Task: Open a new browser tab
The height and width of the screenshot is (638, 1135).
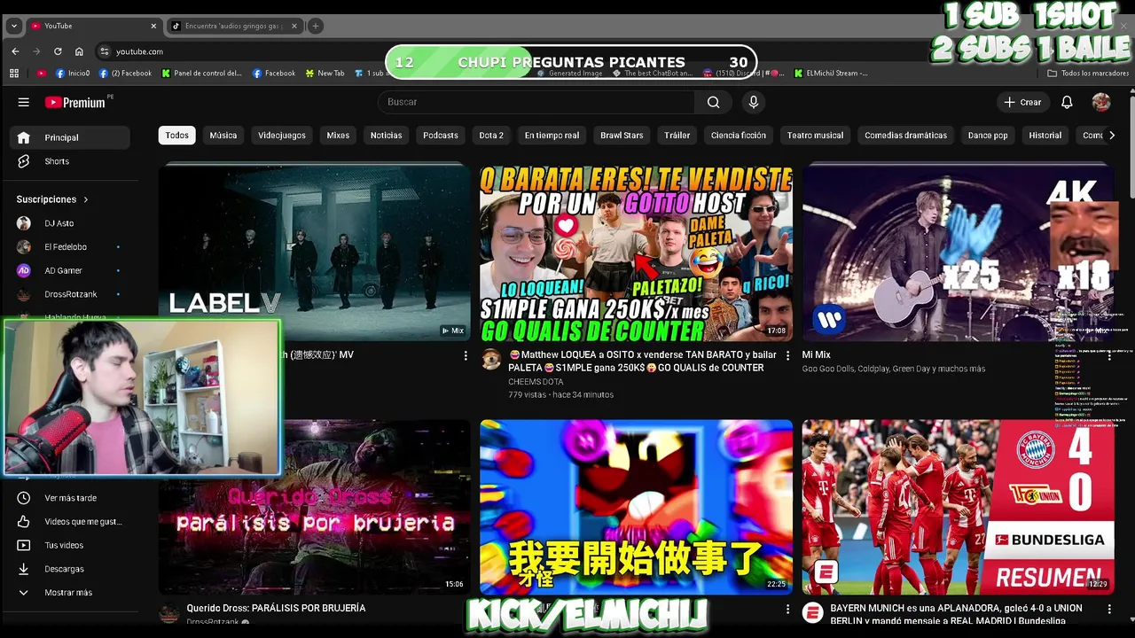Action: pos(316,26)
